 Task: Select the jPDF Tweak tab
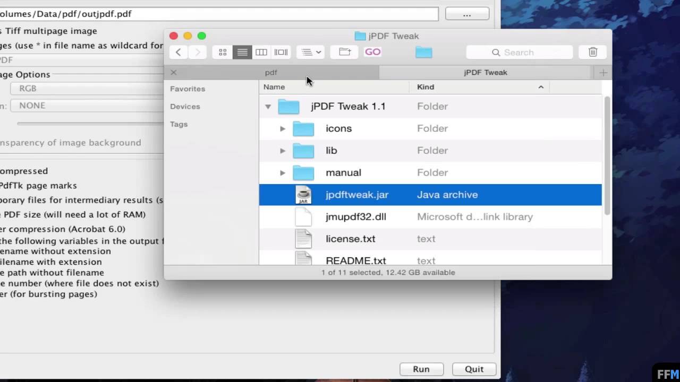pyautogui.click(x=486, y=72)
